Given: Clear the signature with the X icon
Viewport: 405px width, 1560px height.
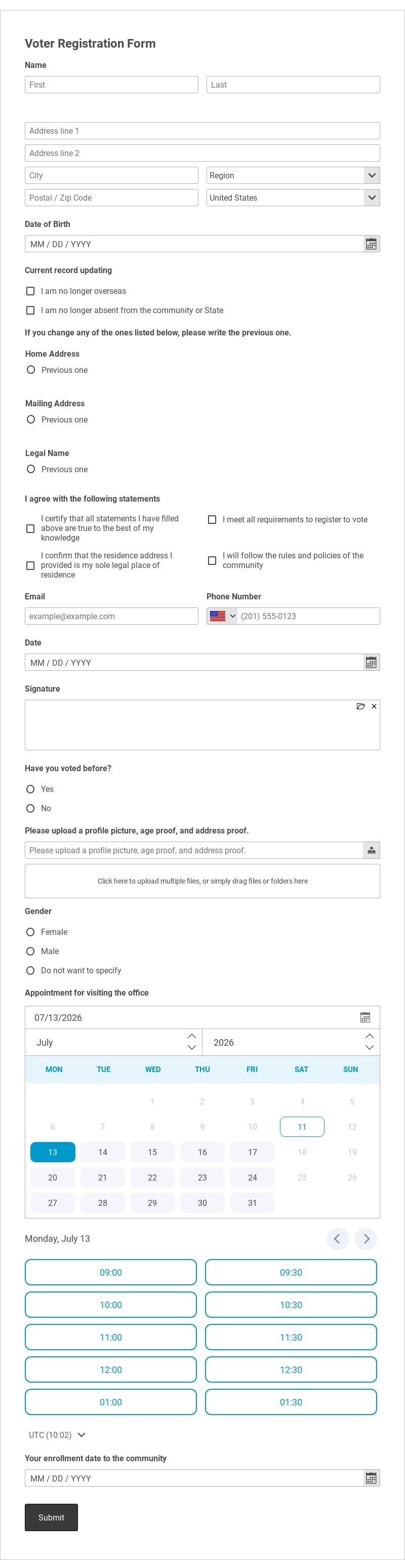Looking at the screenshot, I should coord(374,706).
